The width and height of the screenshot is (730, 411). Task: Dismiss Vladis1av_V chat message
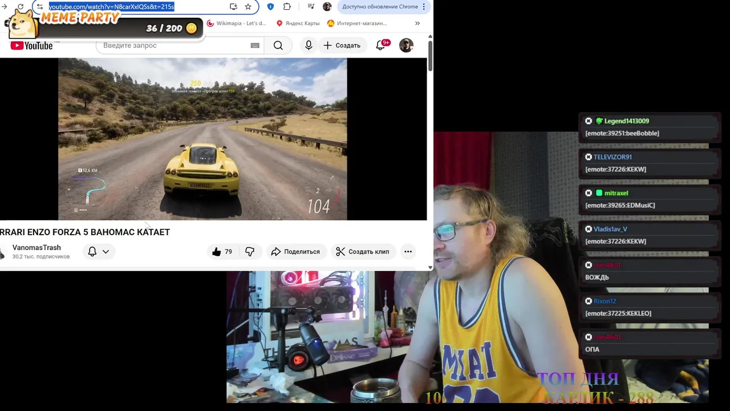(x=589, y=229)
